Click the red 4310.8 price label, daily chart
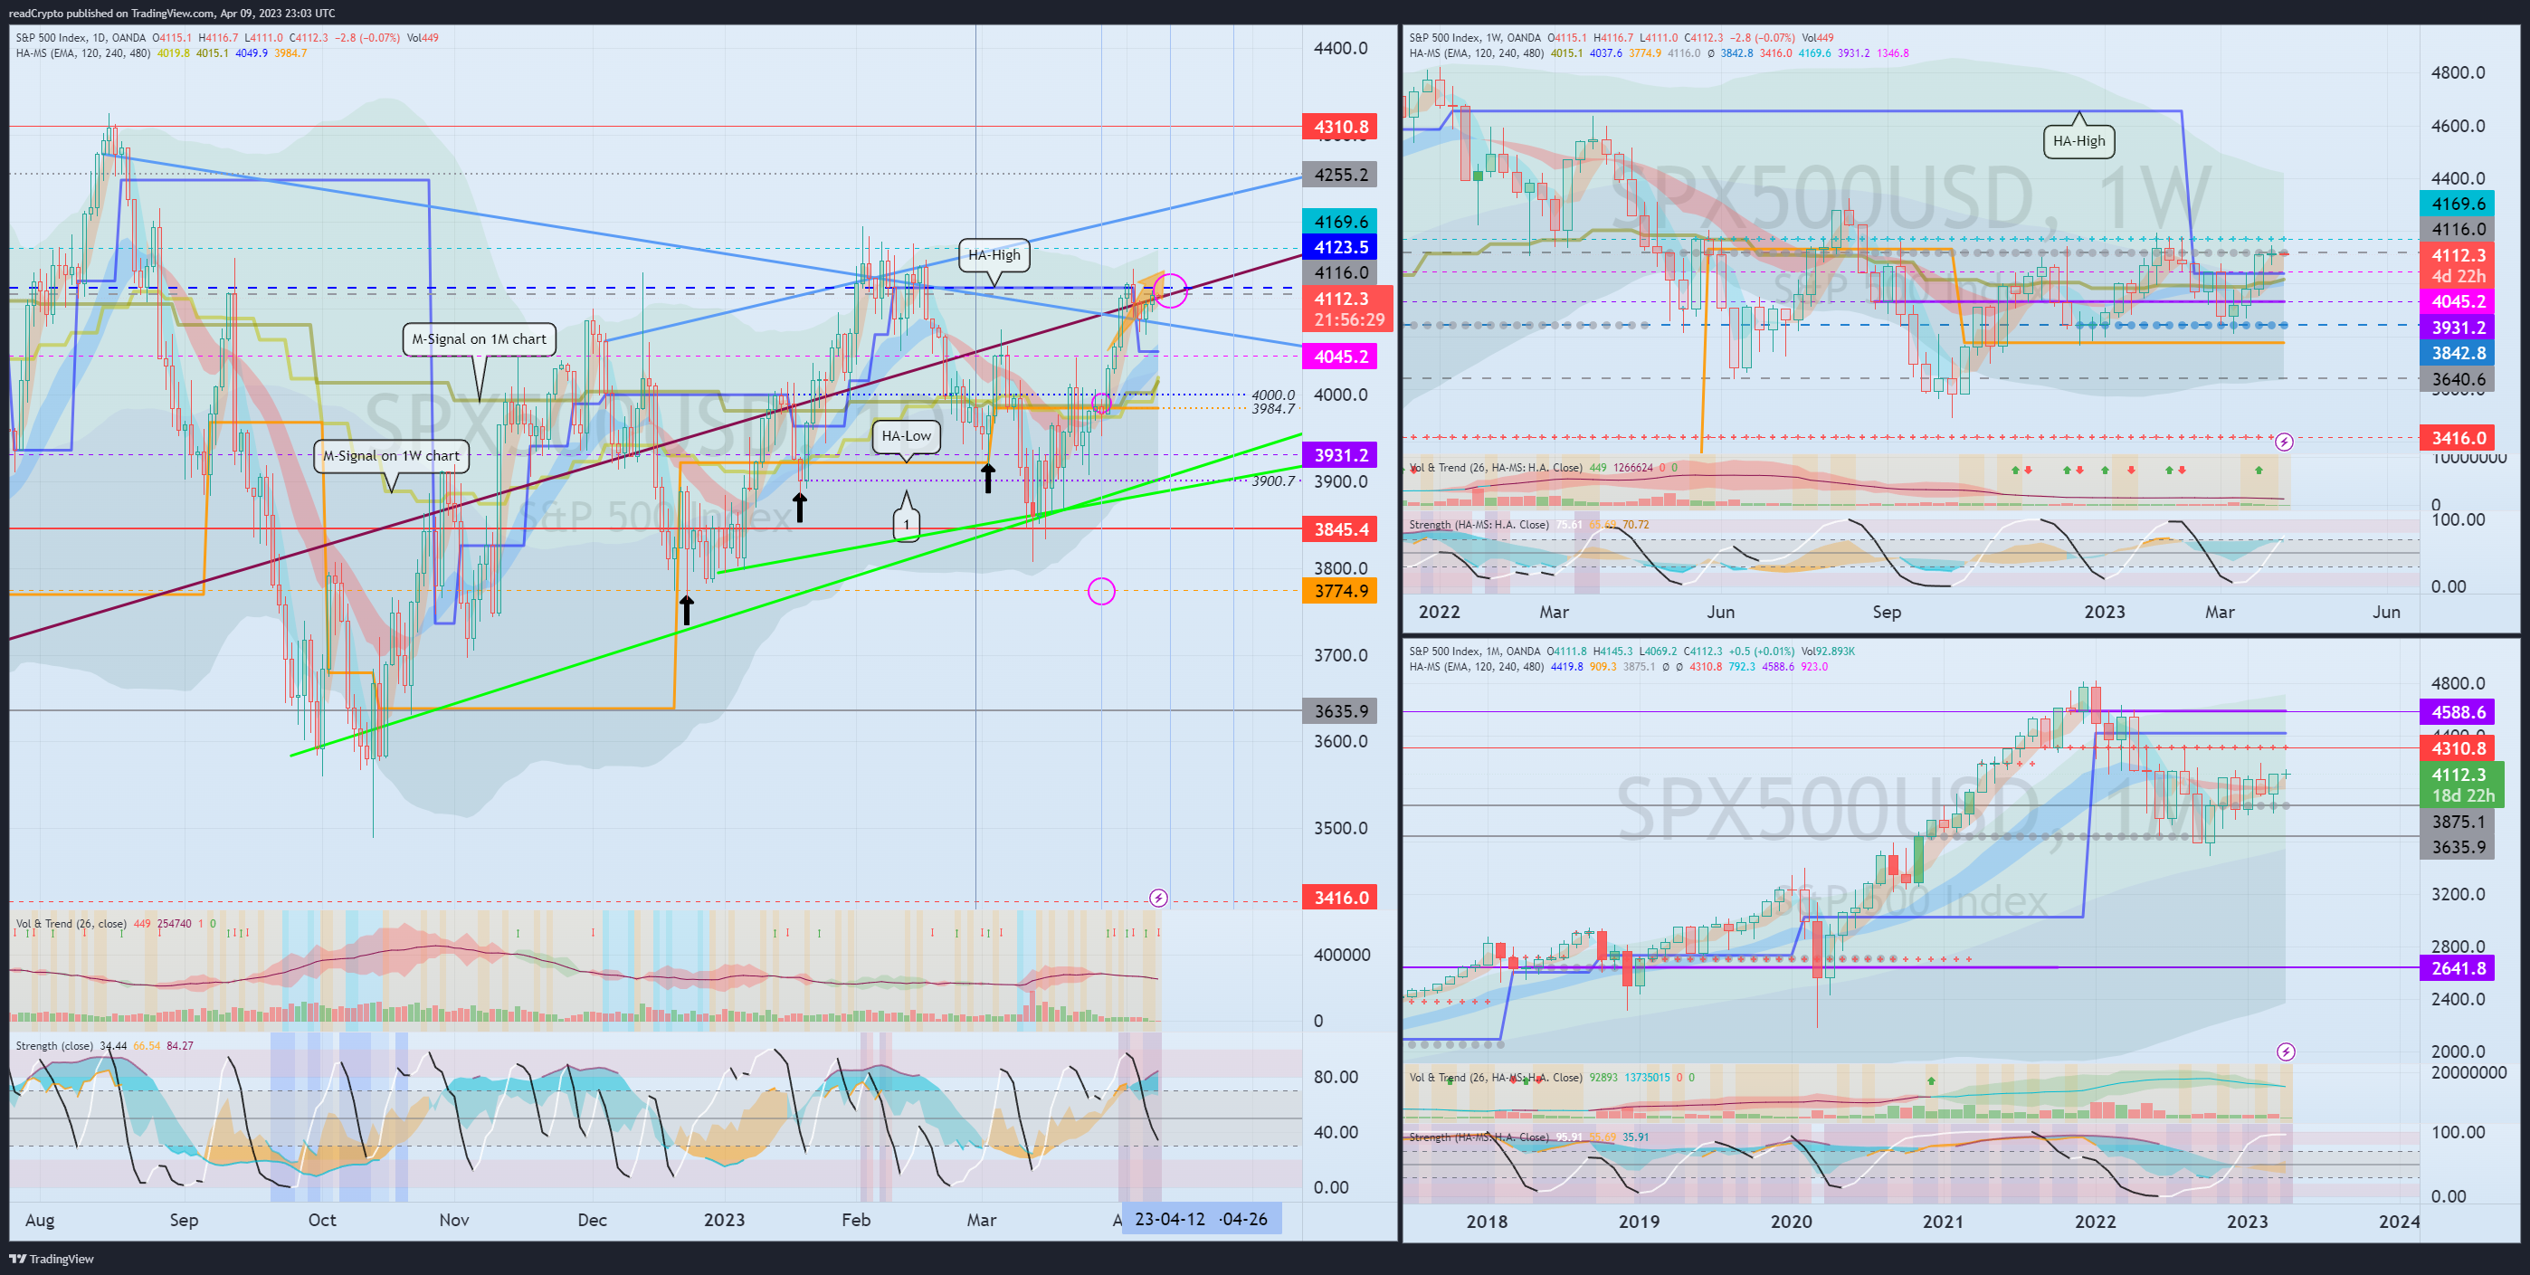This screenshot has height=1275, width=2530. [1339, 127]
